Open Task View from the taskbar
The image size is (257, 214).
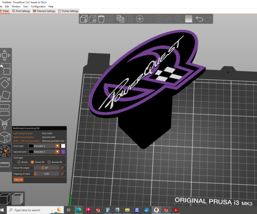pos(69,210)
